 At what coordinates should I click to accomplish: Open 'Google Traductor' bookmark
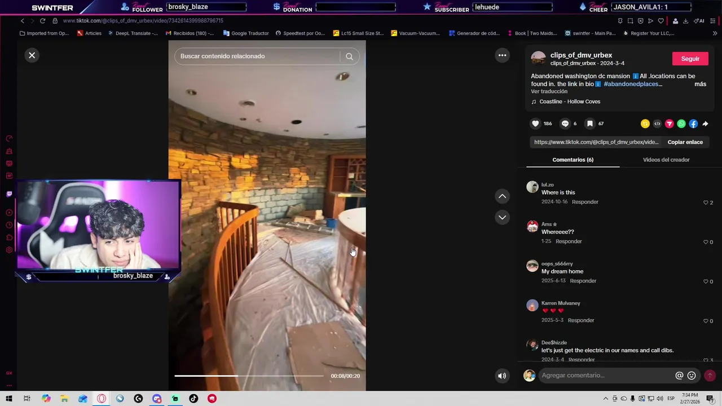coord(246,33)
